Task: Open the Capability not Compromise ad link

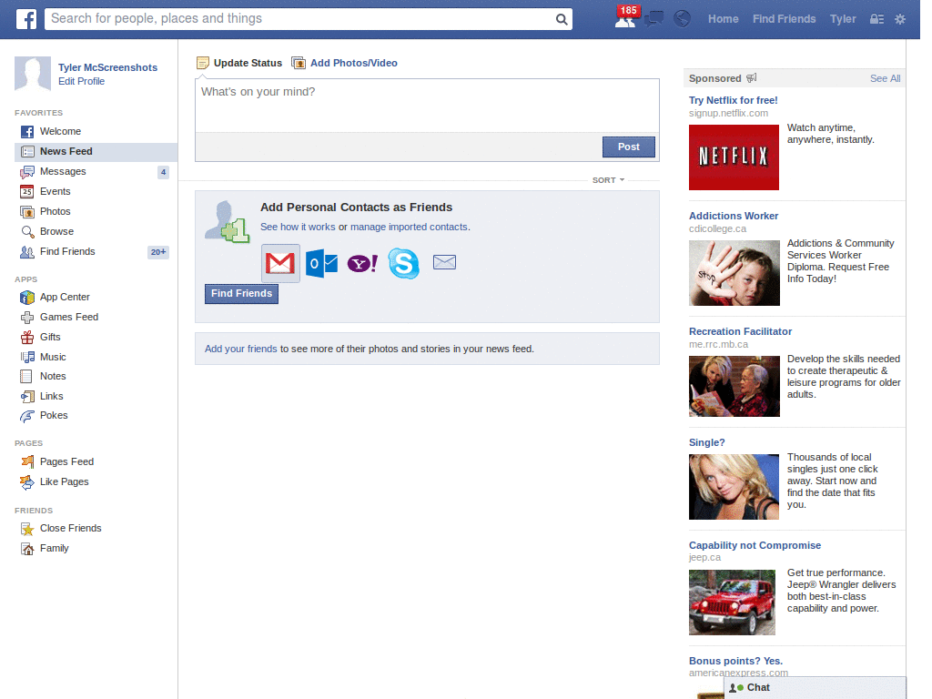Action: click(x=755, y=545)
